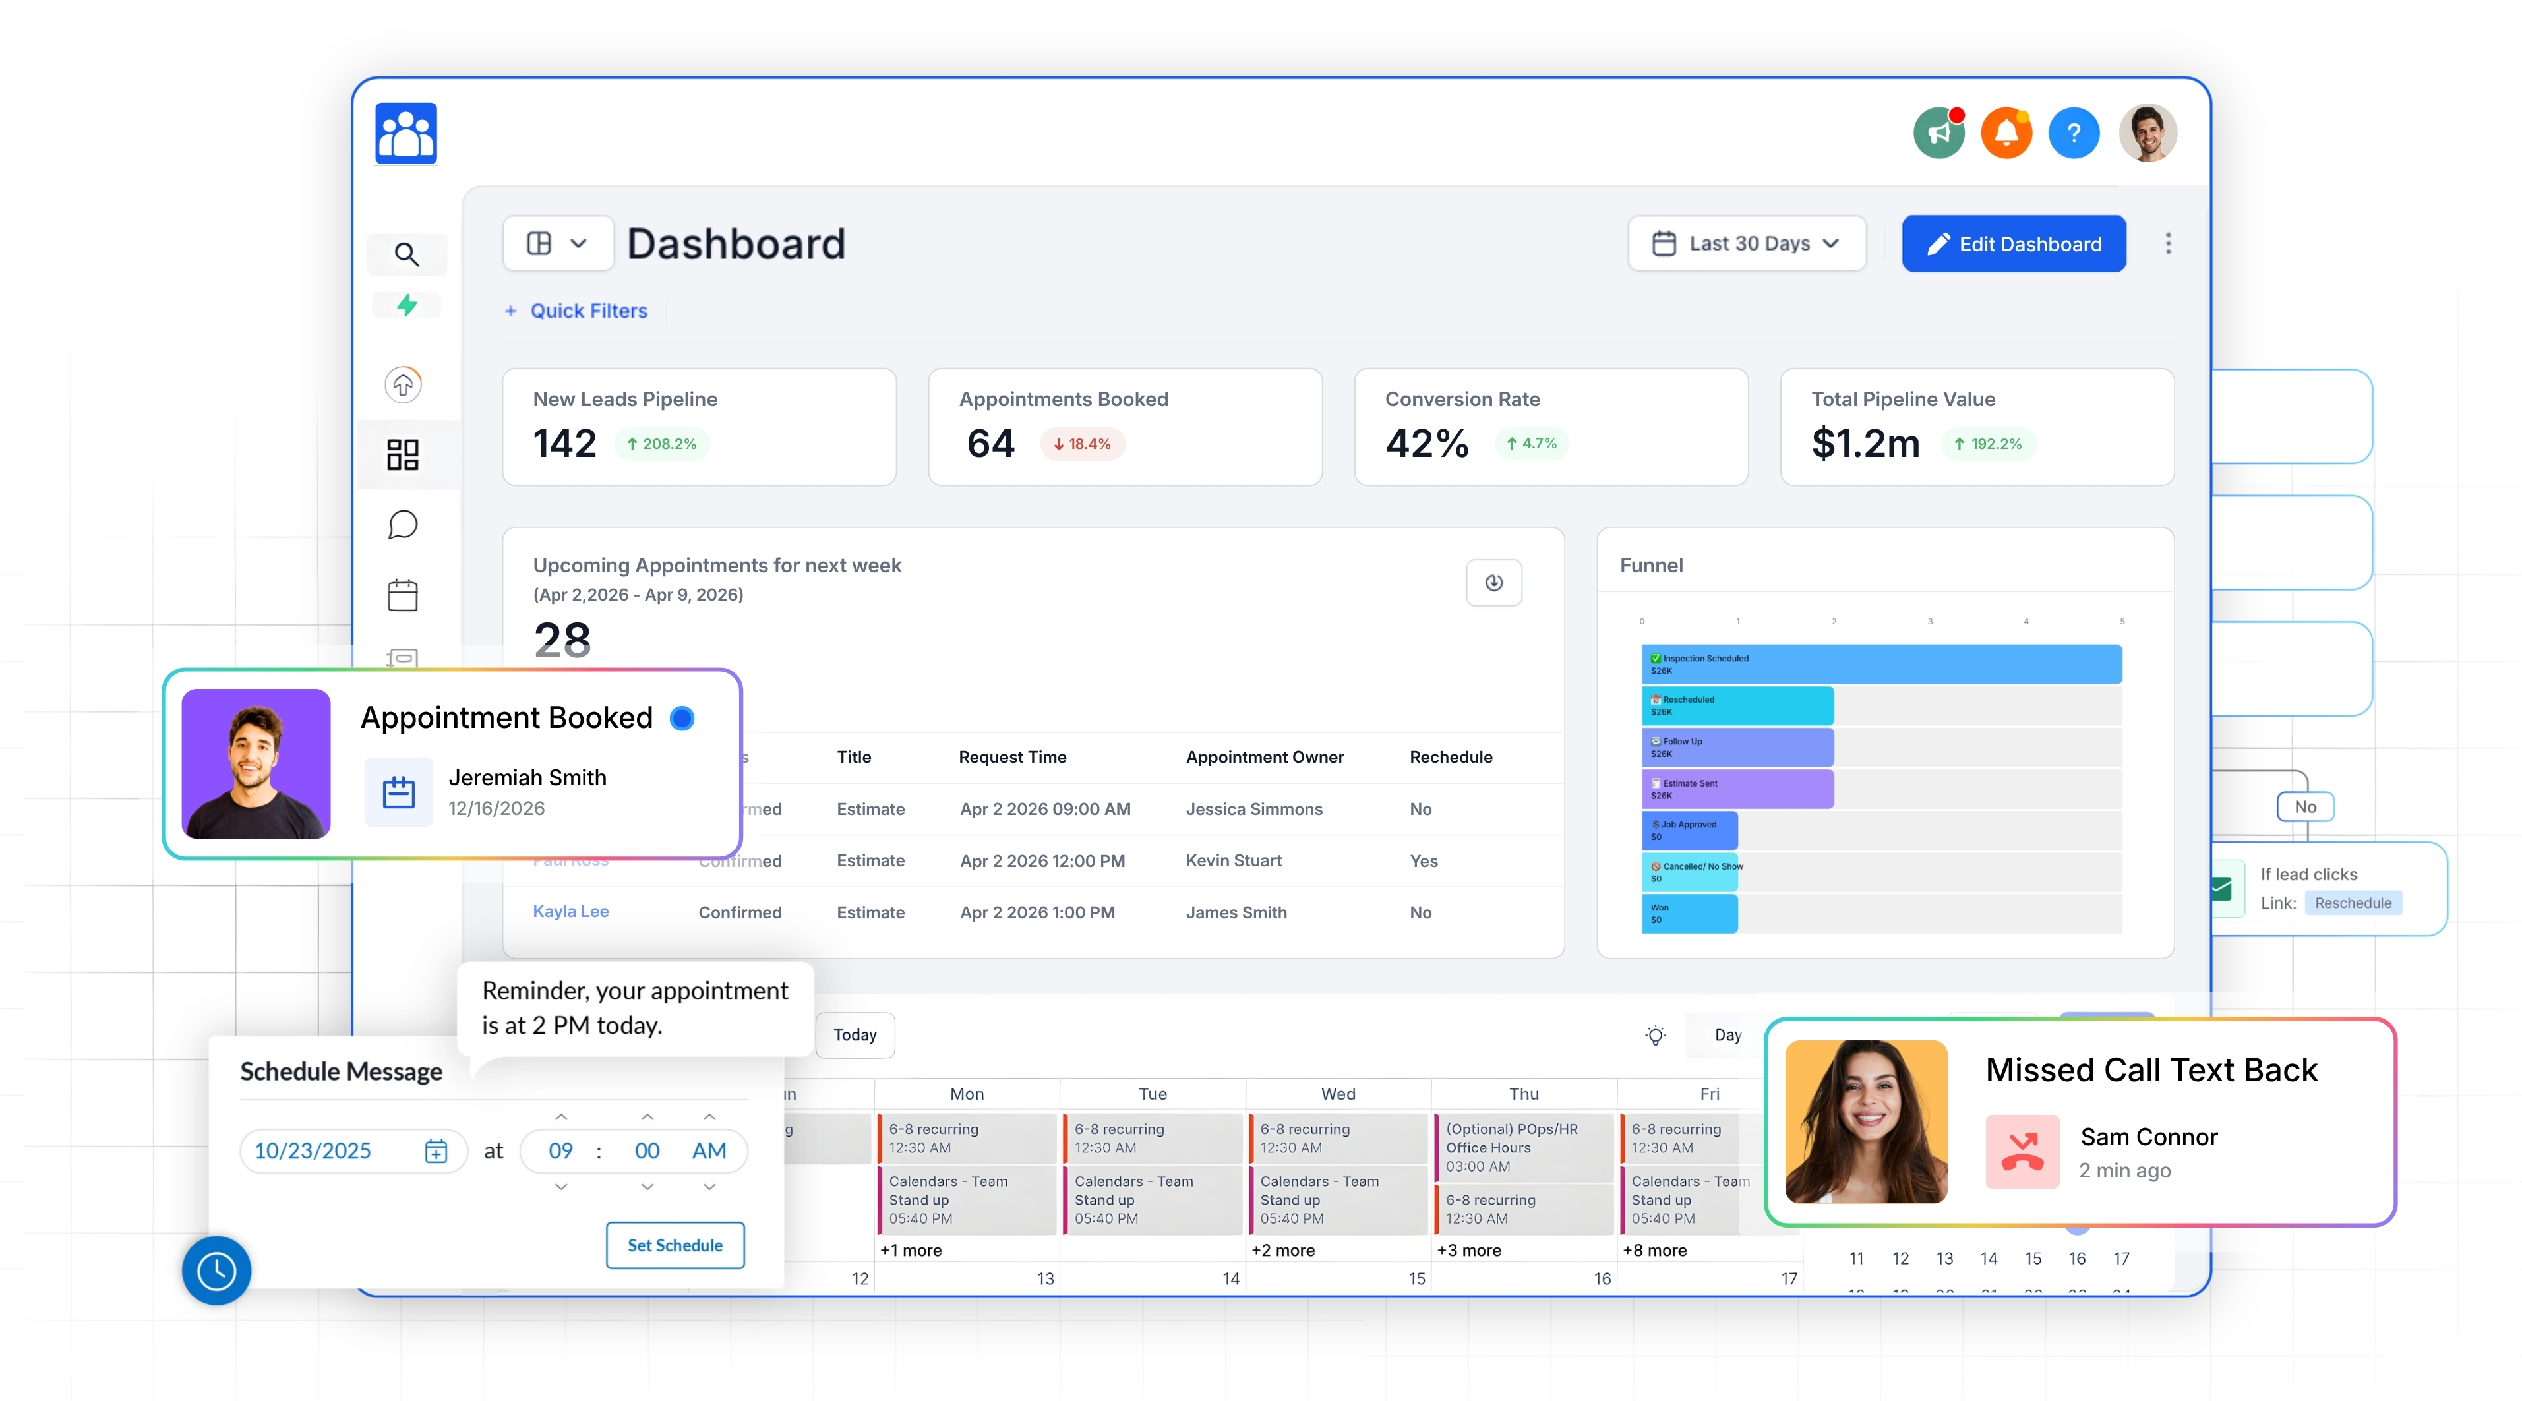Increase the hour with up chevron
The image size is (2522, 1401).
[561, 1117]
